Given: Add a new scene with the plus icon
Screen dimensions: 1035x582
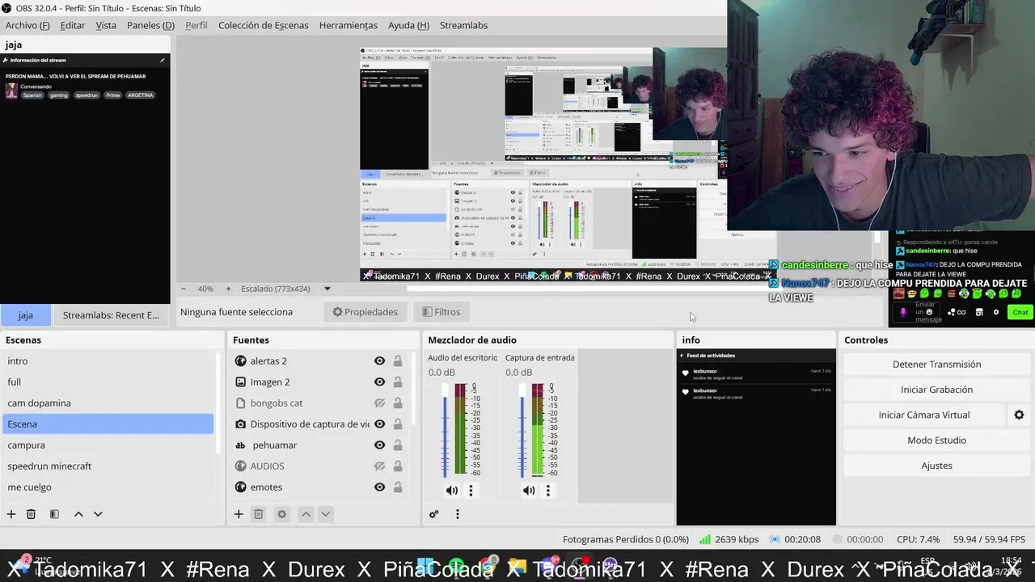Looking at the screenshot, I should pos(11,514).
